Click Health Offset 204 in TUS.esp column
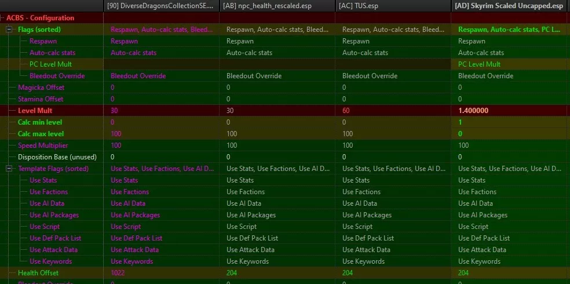Viewport: 570px width, 284px height. pyautogui.click(x=348, y=273)
